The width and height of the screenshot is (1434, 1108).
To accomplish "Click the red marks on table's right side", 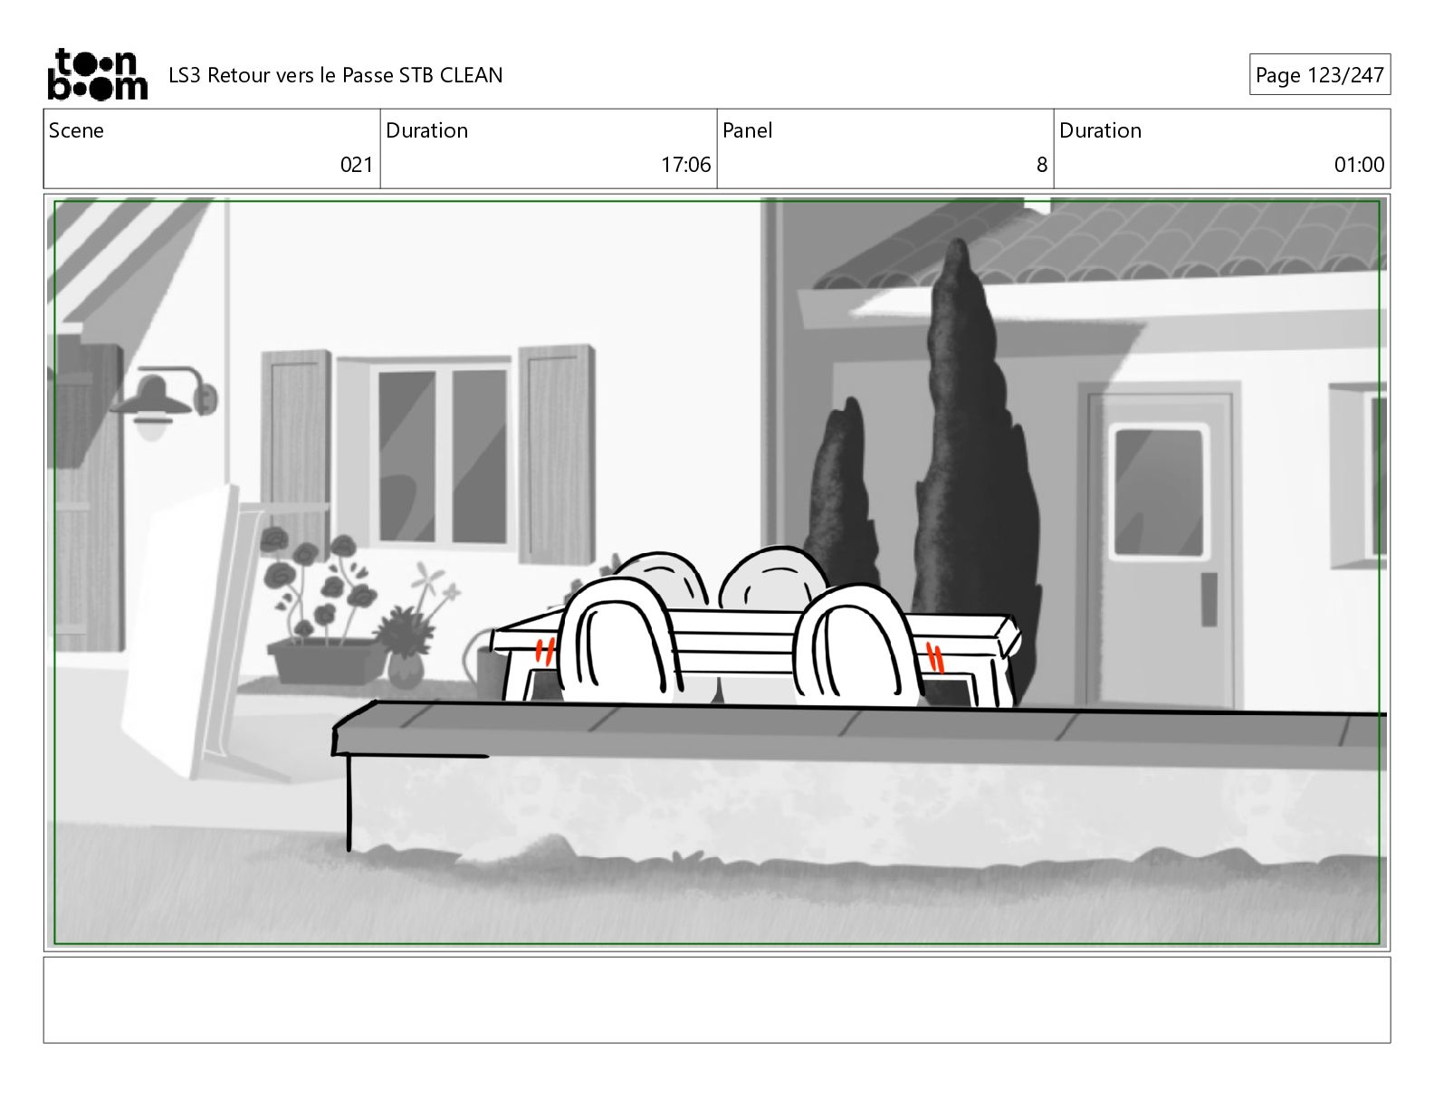I will coord(937,656).
